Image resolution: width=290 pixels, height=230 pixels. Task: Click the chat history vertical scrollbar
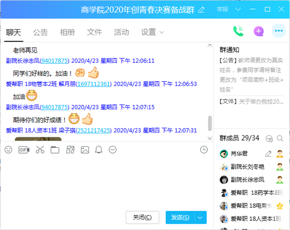pyautogui.click(x=210, y=123)
